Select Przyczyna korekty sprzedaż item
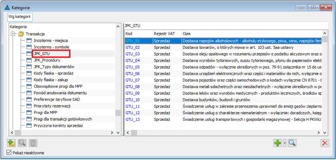 click(x=58, y=125)
